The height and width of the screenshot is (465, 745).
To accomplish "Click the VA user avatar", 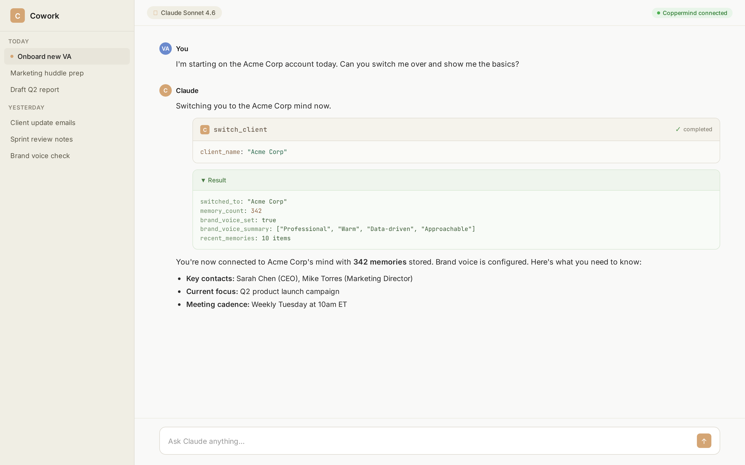I will pyautogui.click(x=165, y=49).
